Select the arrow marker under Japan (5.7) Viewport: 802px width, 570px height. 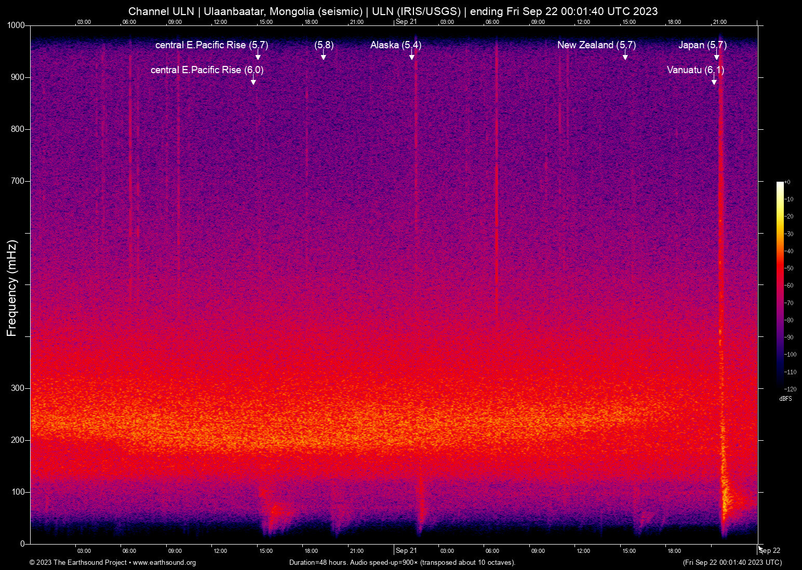(x=716, y=56)
